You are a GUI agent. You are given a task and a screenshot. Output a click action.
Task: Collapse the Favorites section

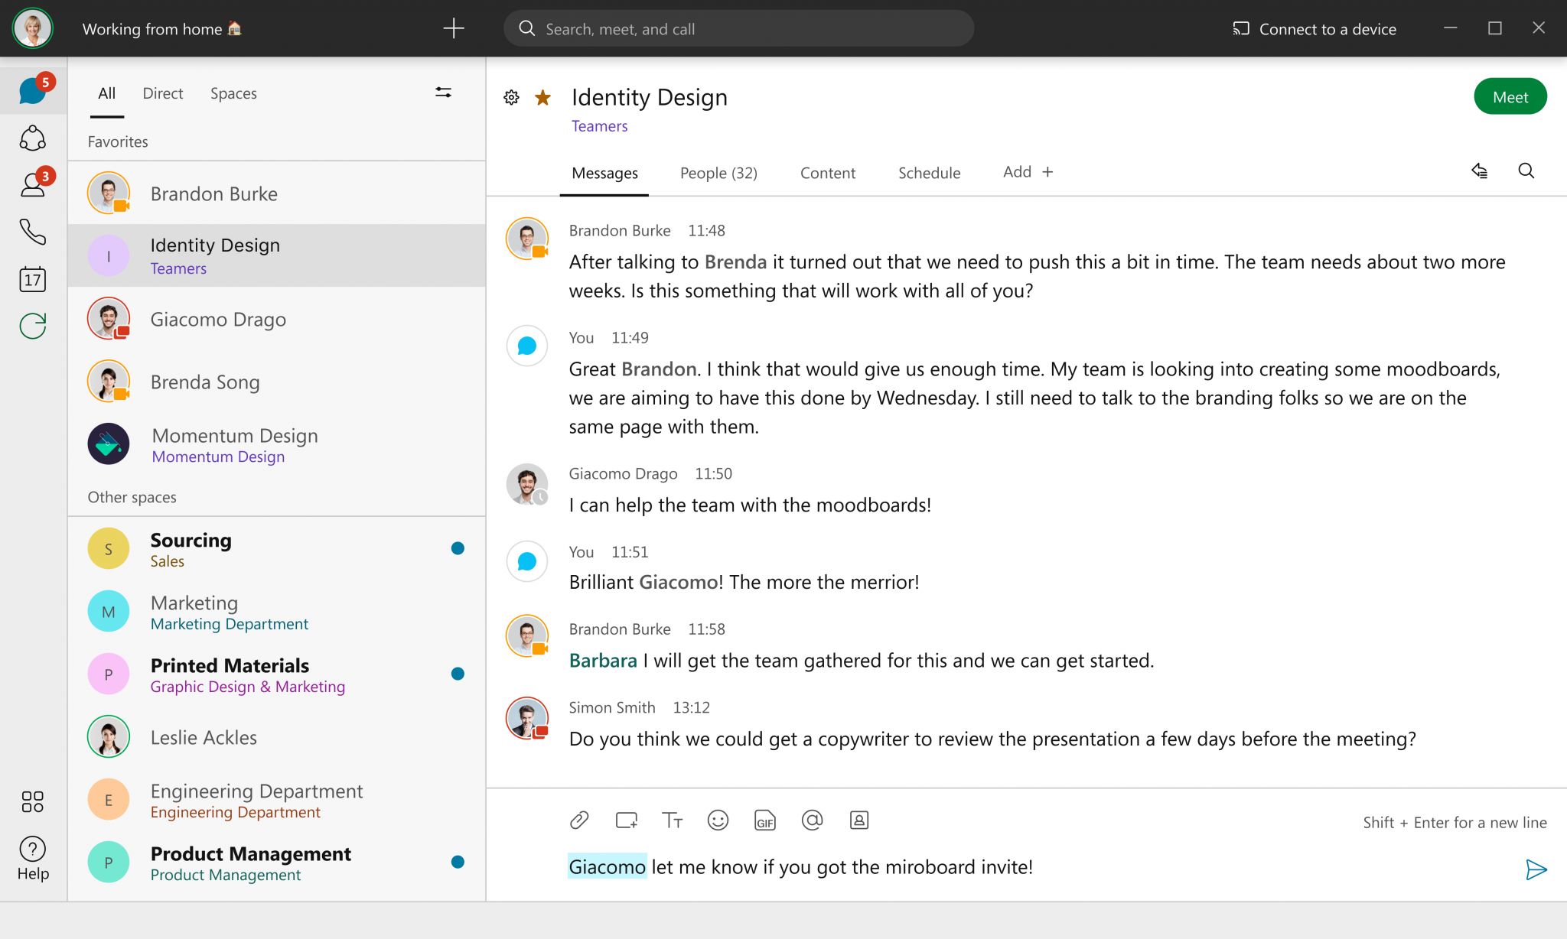[117, 141]
